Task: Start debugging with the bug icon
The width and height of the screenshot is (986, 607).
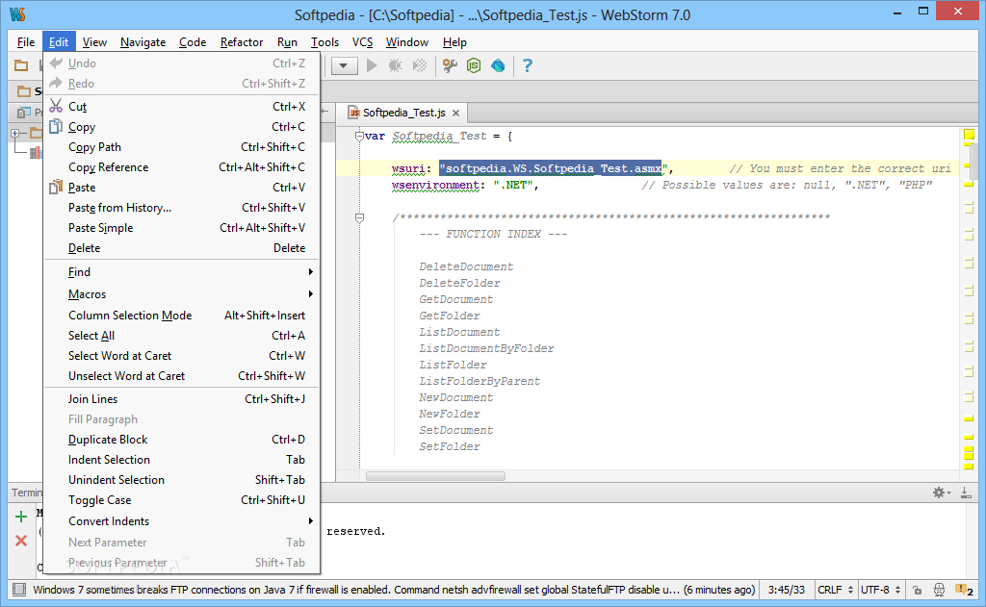Action: 396,65
